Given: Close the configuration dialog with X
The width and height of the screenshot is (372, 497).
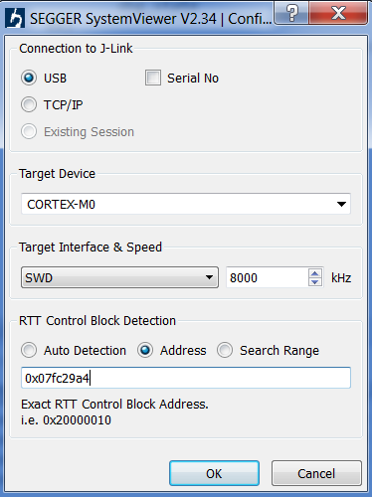Looking at the screenshot, I should (338, 13).
